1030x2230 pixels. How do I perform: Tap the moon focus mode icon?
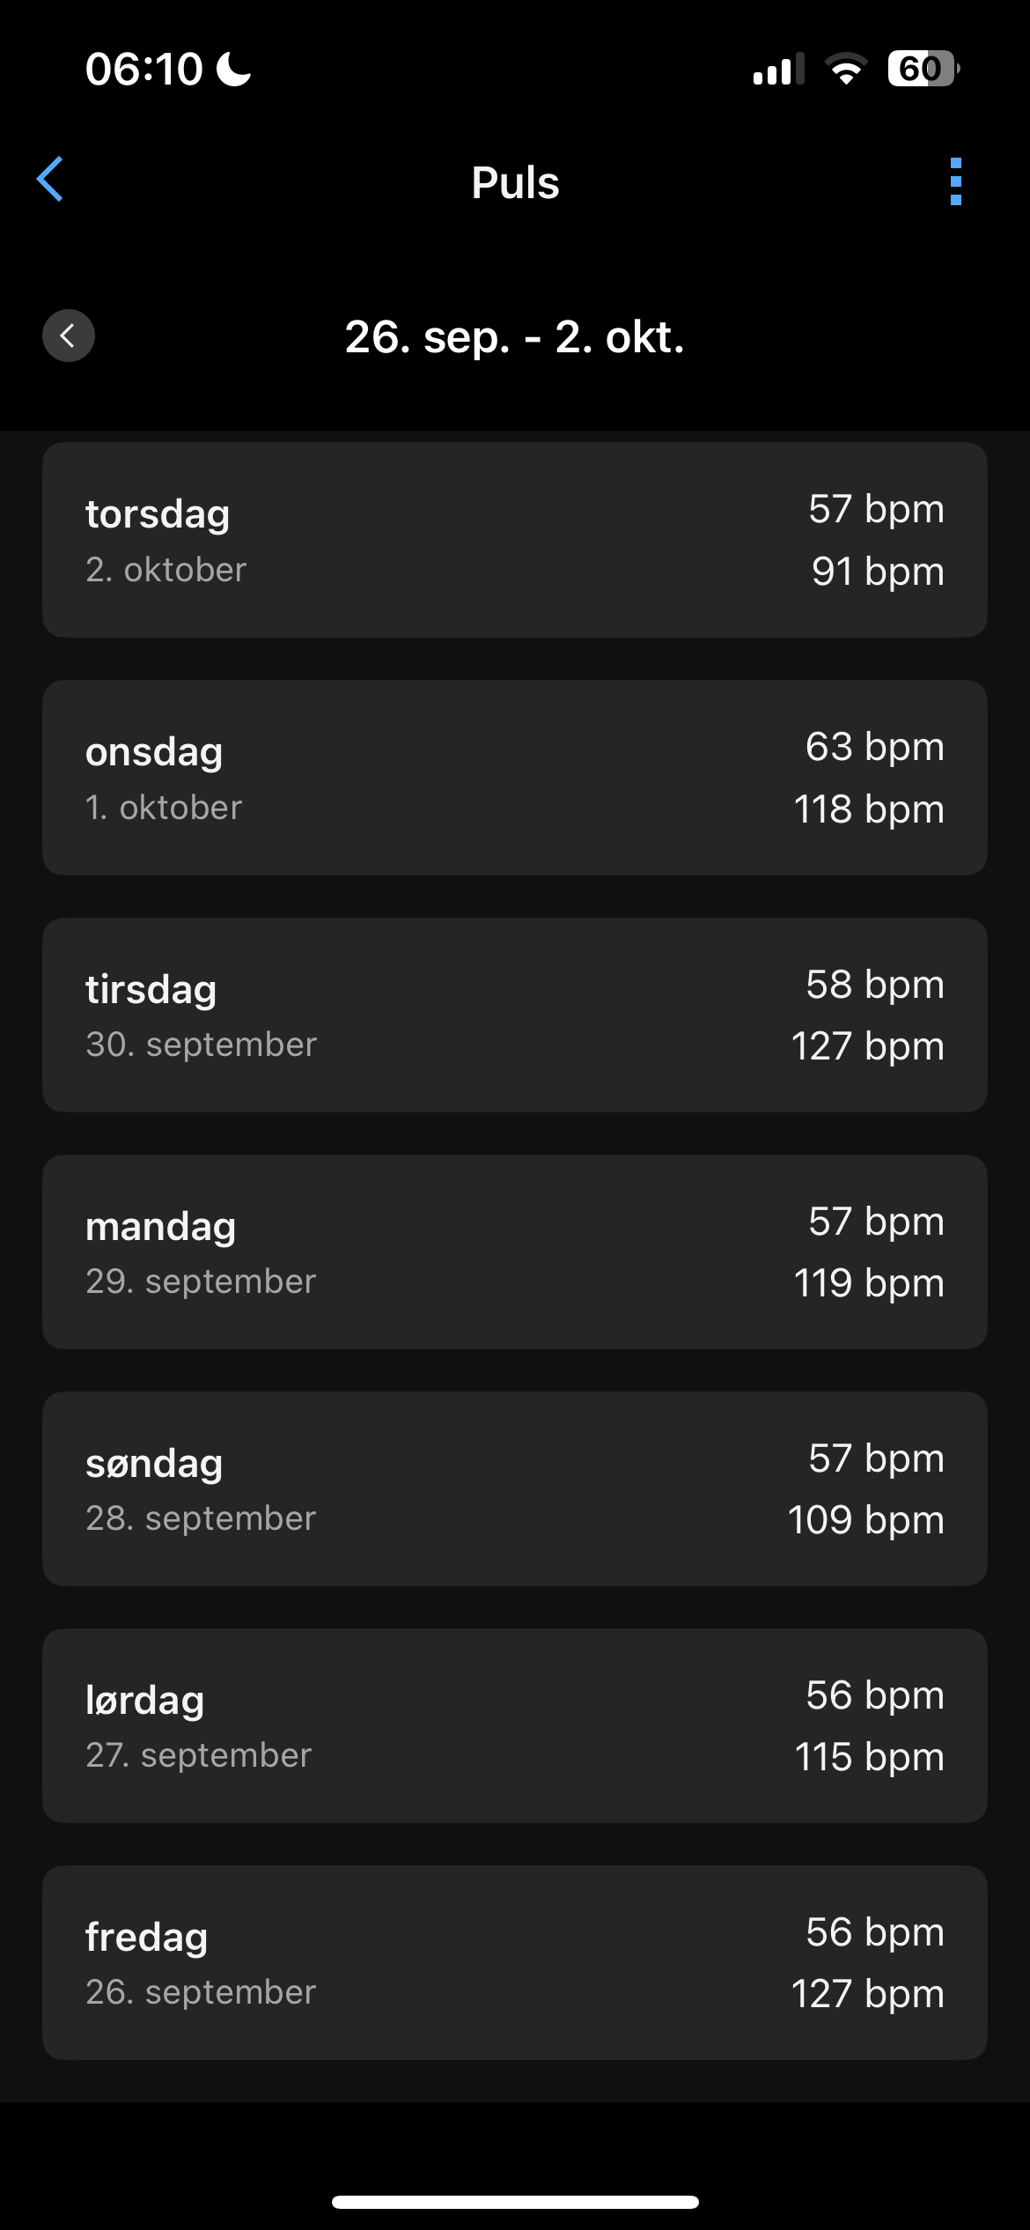point(234,69)
